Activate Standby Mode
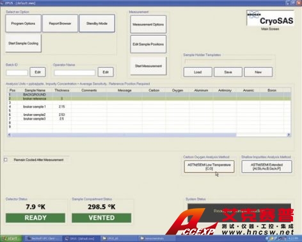 [x=97, y=24]
